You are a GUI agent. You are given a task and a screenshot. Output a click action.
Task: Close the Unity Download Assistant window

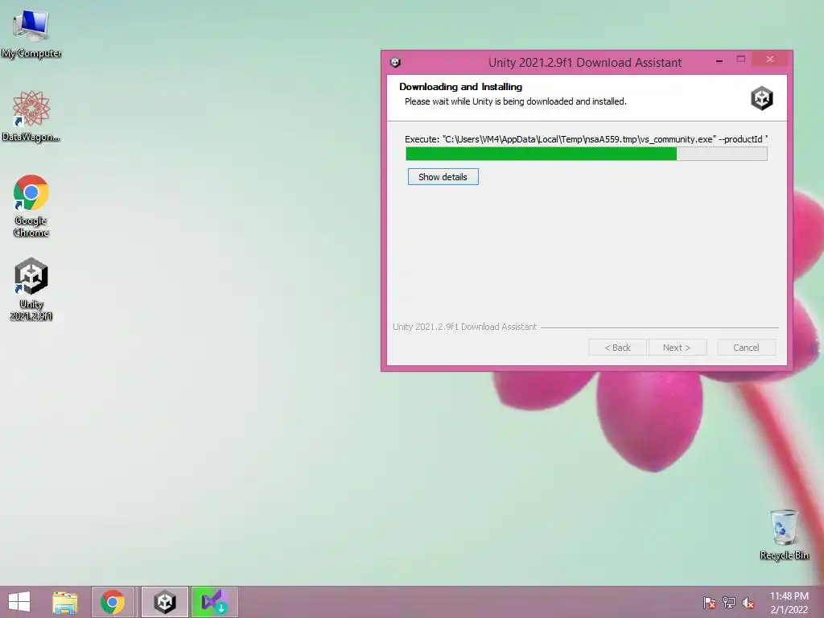[770, 60]
